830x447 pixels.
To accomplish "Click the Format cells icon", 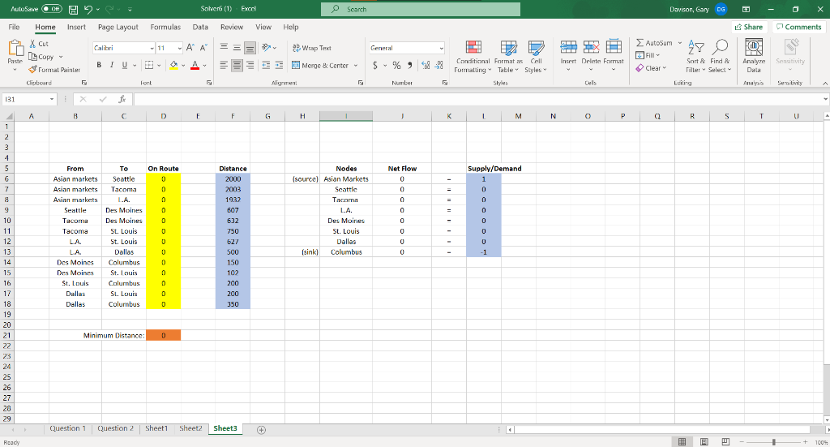I will coord(614,47).
